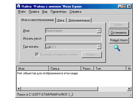This screenshot has width=133, height=98.
Task: Open the Вид menu
Action: click(x=45, y=12)
